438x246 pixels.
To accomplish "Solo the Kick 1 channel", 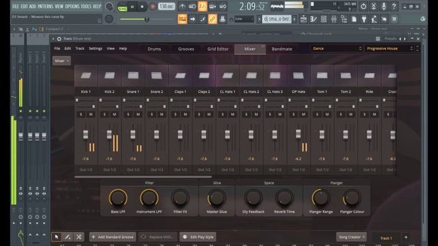I will 81,114.
